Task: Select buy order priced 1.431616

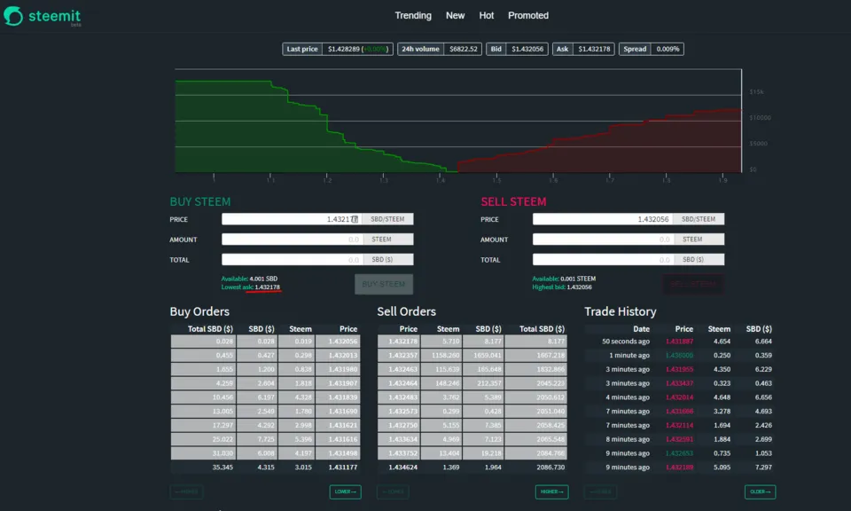Action: click(265, 439)
